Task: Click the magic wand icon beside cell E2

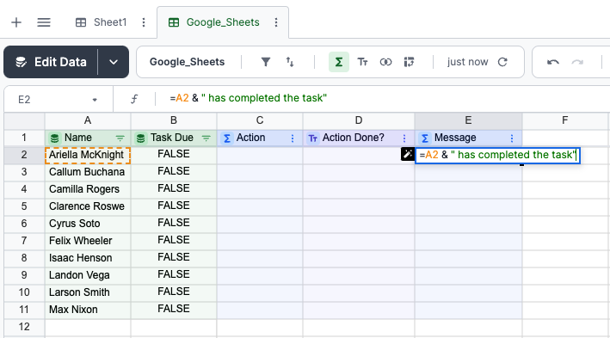Action: pos(408,154)
